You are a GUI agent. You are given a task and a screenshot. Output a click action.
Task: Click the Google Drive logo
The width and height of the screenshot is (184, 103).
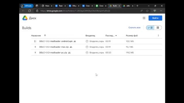click(25, 18)
